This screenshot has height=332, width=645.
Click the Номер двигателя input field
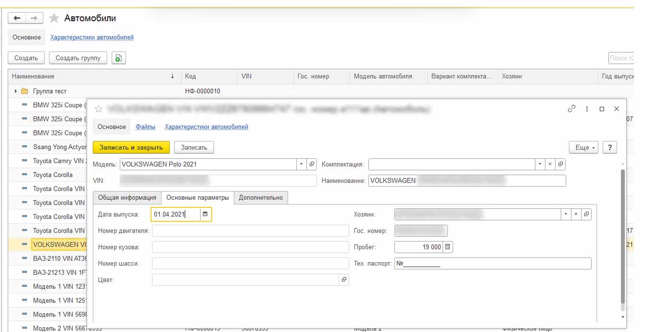point(250,231)
